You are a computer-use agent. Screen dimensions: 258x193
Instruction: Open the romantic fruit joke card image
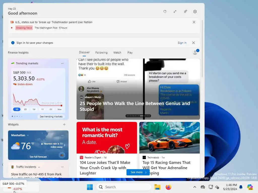coord(107,138)
